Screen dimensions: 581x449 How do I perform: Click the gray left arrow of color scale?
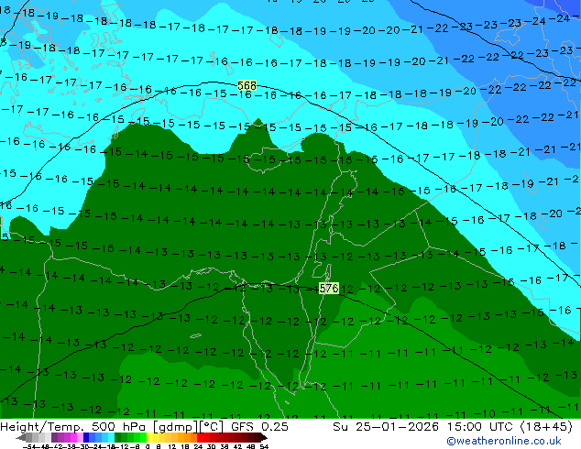pyautogui.click(x=21, y=438)
